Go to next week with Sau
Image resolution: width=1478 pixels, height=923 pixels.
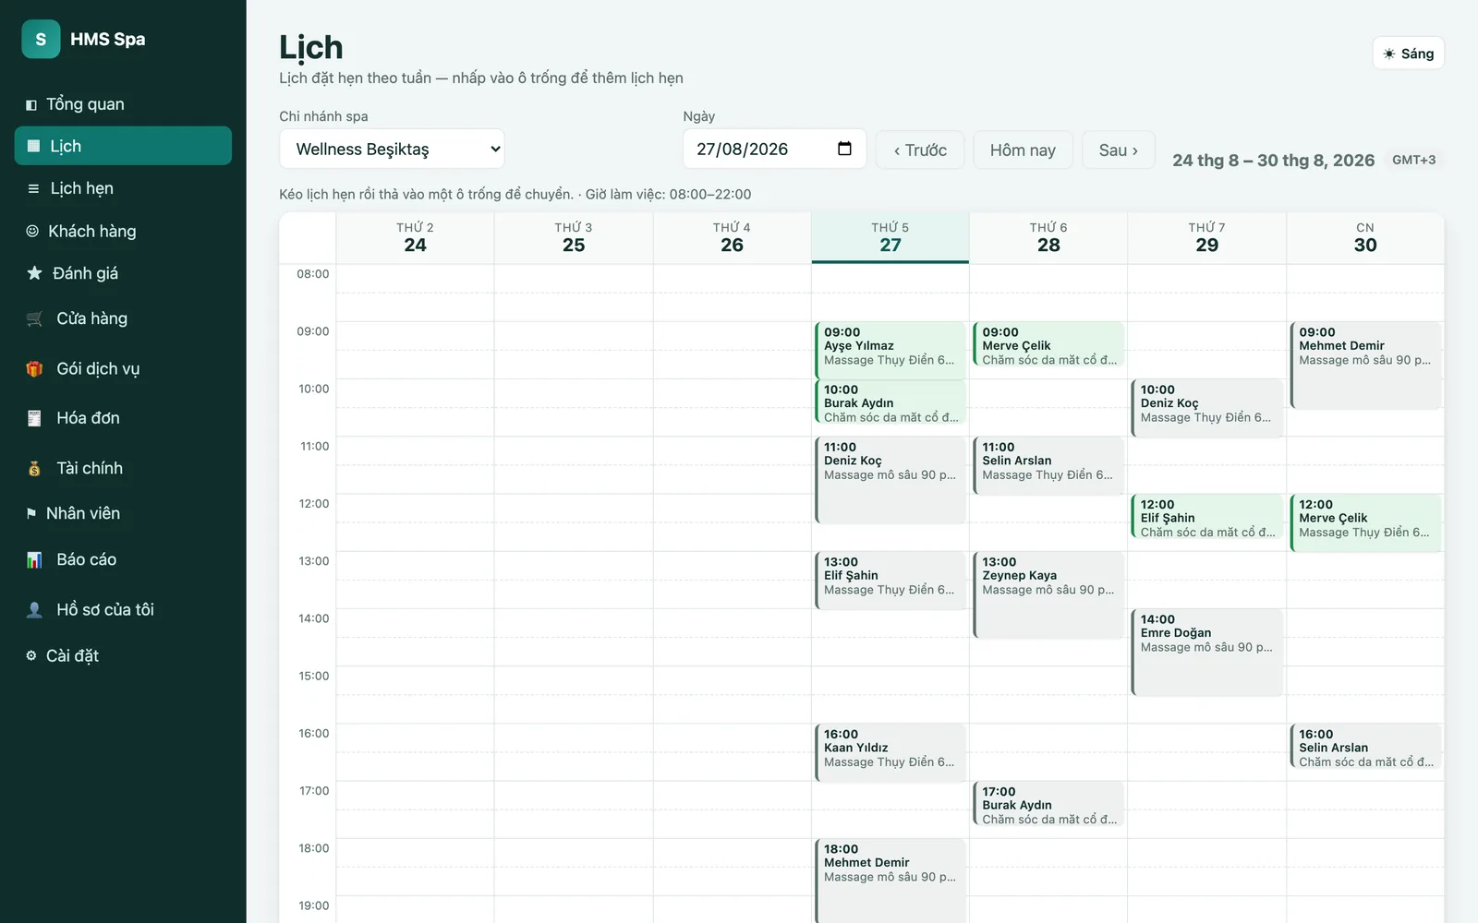tap(1119, 150)
